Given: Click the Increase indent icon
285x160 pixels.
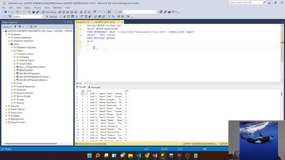Looking at the screenshot, I should (x=123, y=16).
